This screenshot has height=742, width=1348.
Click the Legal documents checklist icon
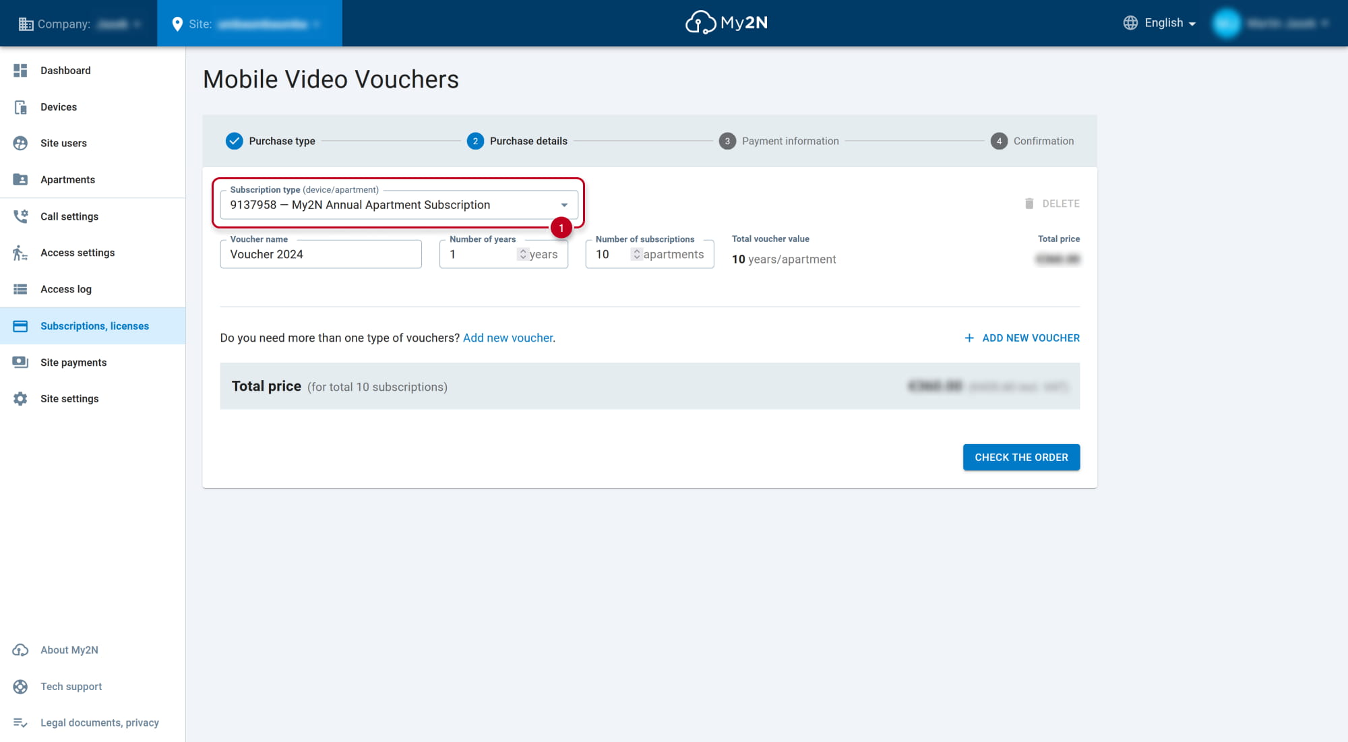(x=20, y=722)
